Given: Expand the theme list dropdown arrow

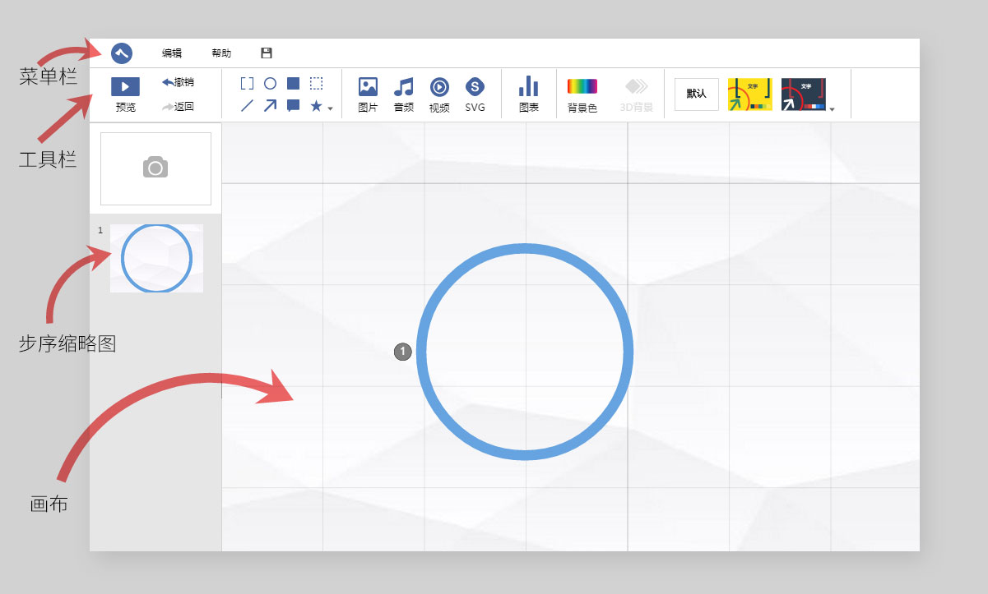Looking at the screenshot, I should (x=833, y=108).
